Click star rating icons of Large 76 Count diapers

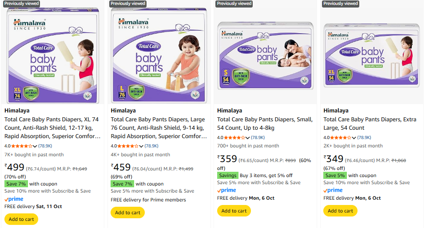(x=128, y=146)
